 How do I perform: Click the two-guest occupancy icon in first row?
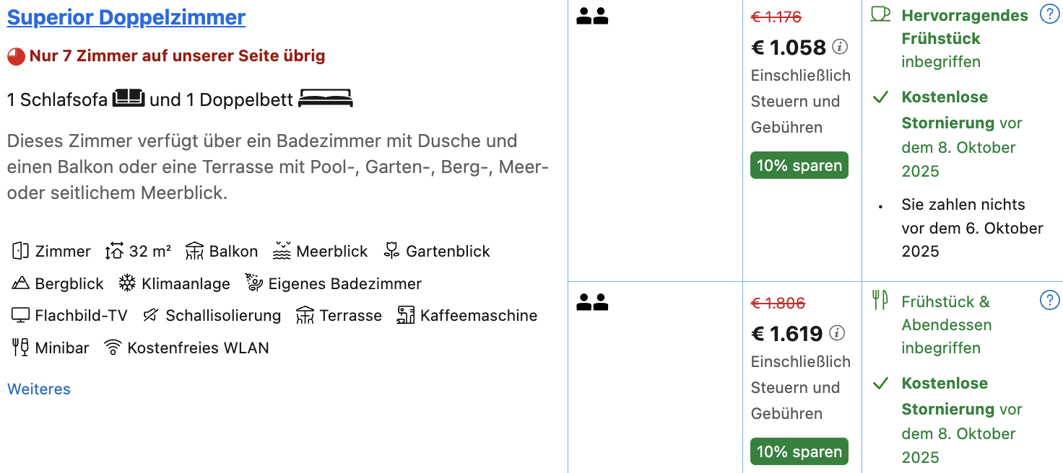[592, 16]
